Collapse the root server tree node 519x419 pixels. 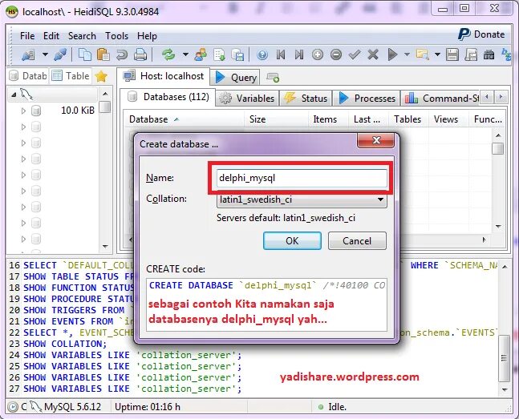coord(14,95)
